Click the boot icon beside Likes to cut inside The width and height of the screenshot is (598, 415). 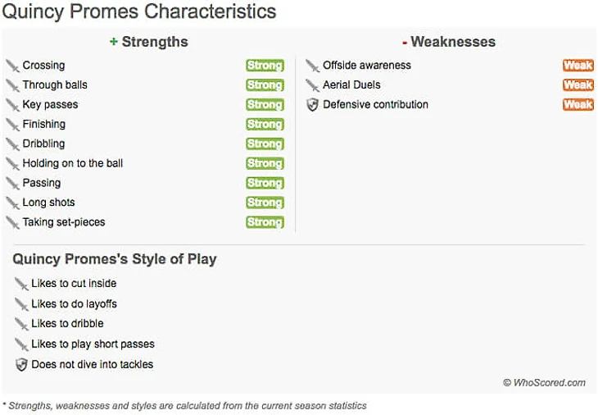[x=21, y=284]
